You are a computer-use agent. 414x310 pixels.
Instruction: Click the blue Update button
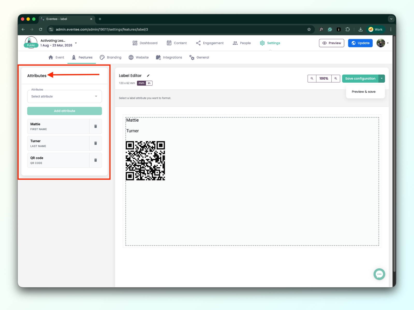360,43
